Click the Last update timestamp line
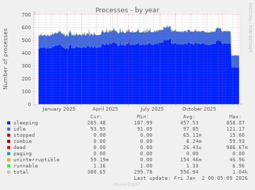This screenshot has height=190, width=255. coord(191,178)
